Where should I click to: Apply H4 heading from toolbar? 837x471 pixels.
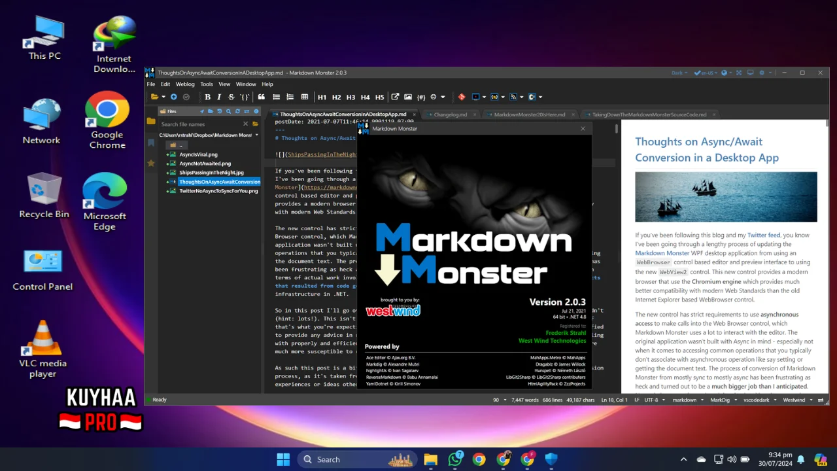(365, 97)
